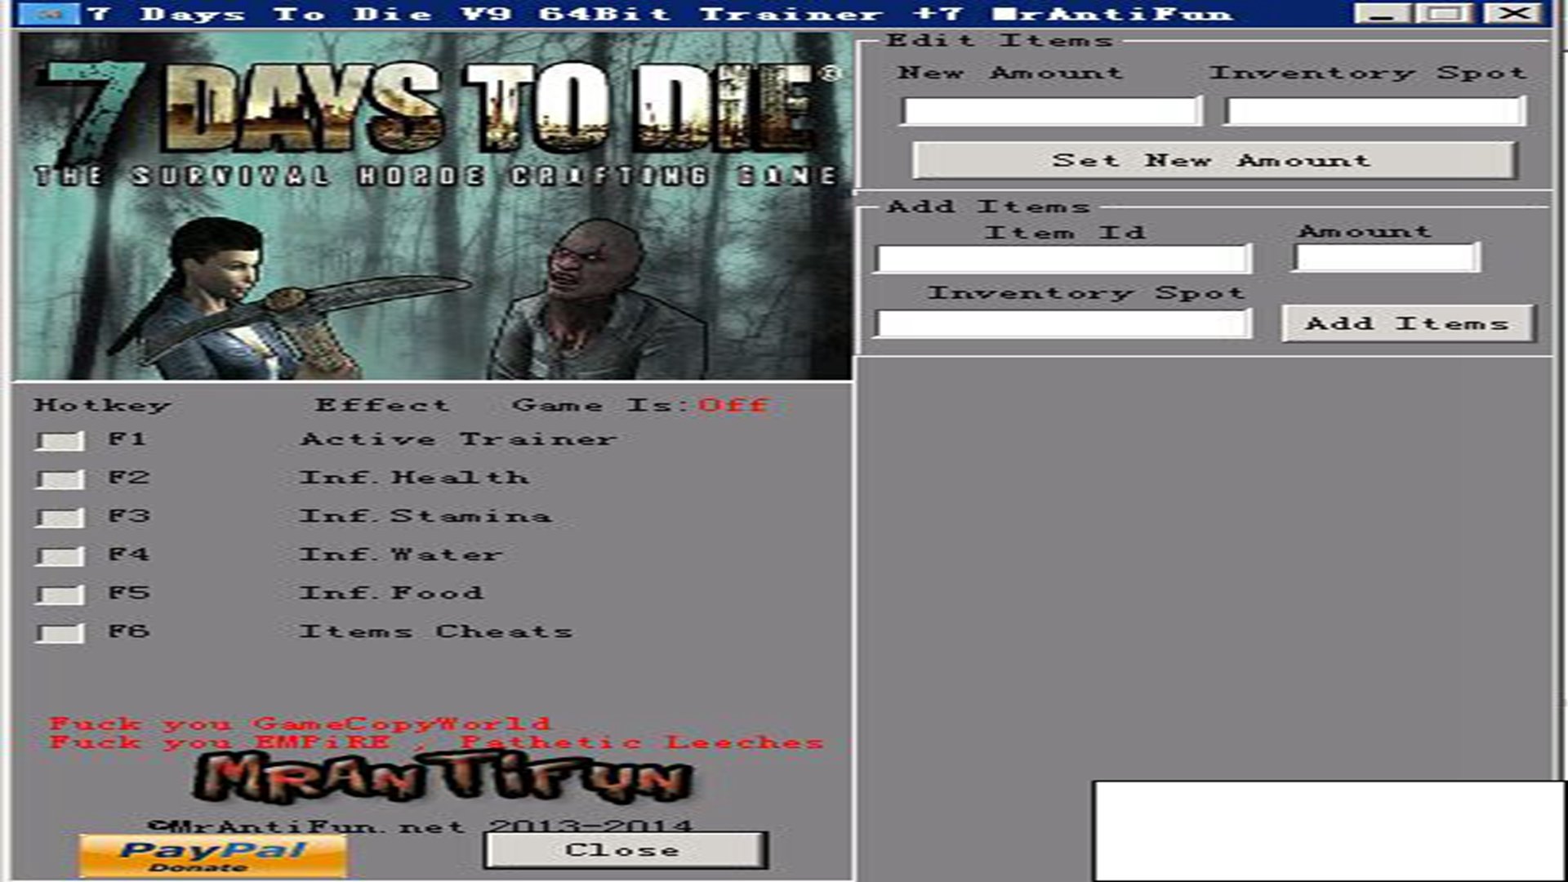Click the MrAntiFun graffiti logo
1568x882 pixels.
(x=443, y=777)
